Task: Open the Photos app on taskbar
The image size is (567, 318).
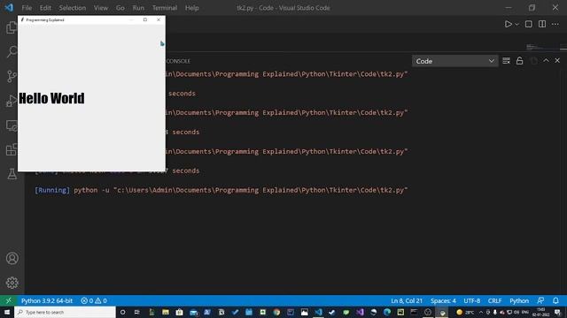Action: [x=305, y=312]
